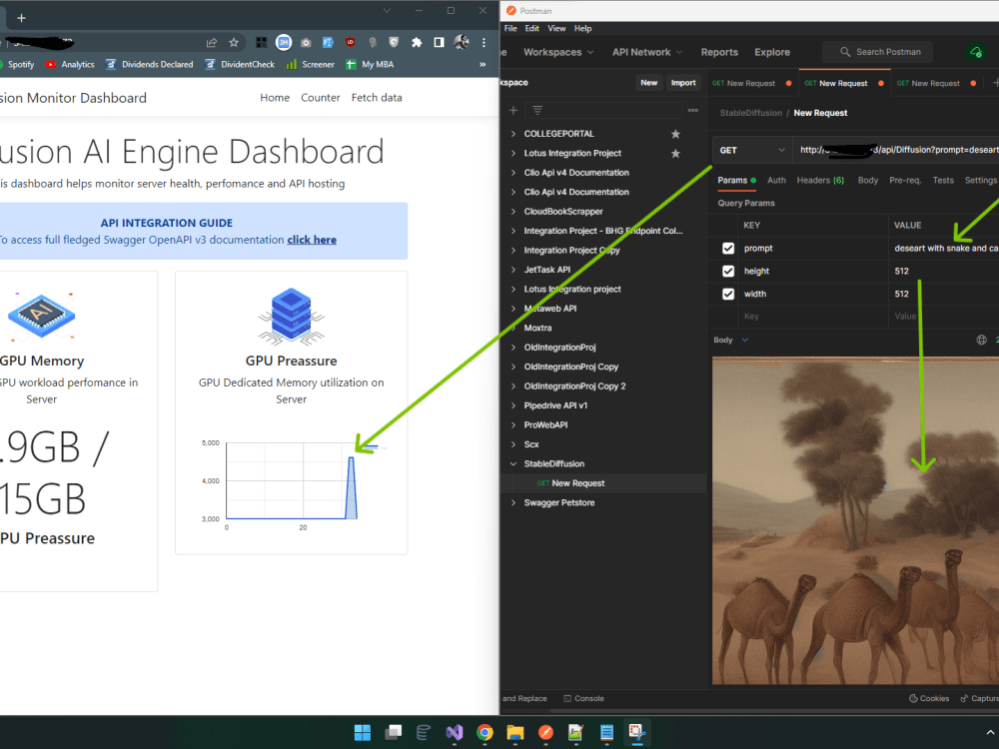Open the File menu in Postman
The height and width of the screenshot is (749, 999).
pos(510,28)
